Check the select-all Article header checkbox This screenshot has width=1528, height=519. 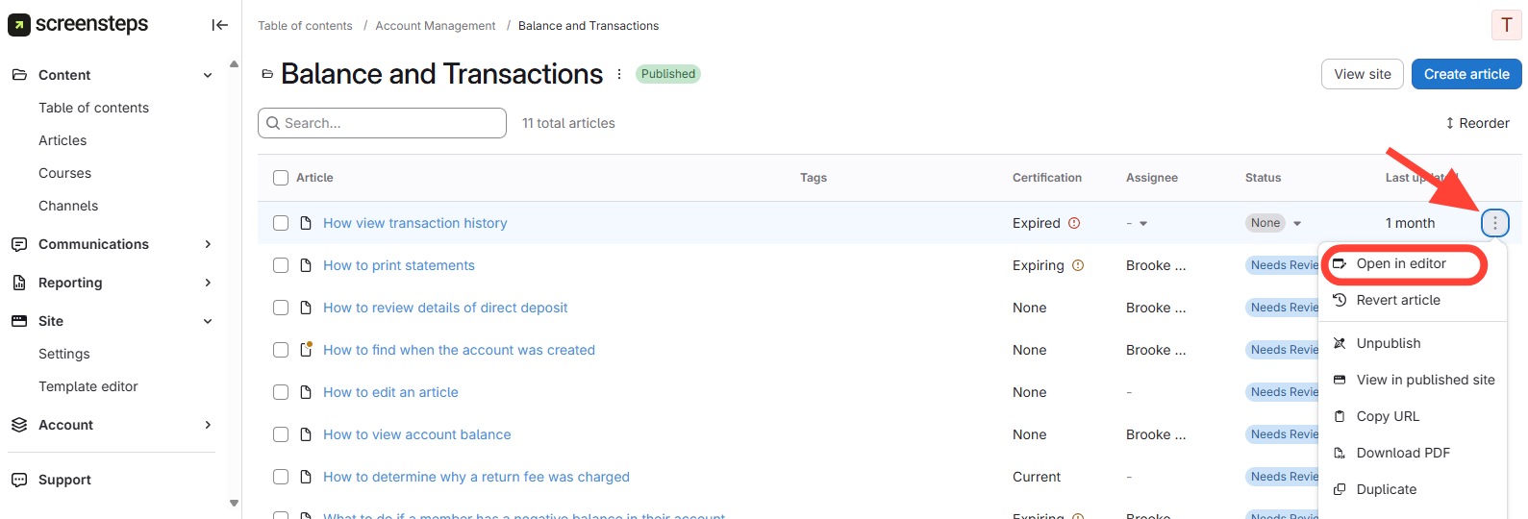point(281,178)
